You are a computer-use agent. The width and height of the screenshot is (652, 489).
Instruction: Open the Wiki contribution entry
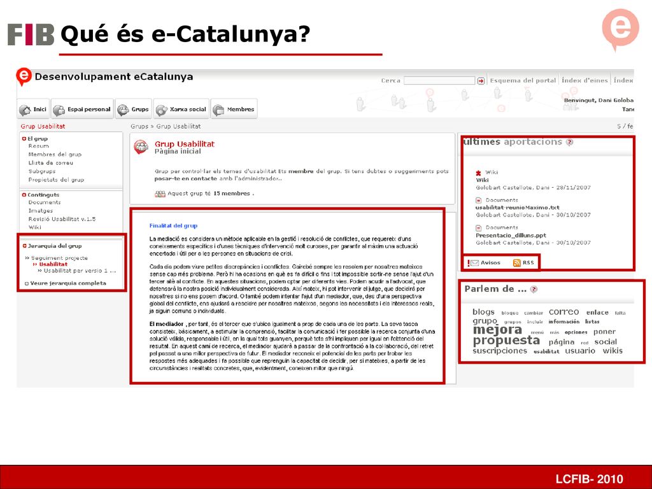[x=483, y=180]
